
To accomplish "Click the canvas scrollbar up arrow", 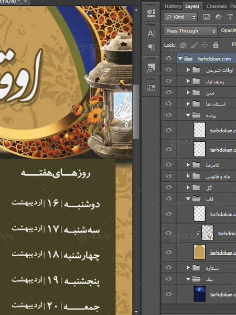I will (136, 10).
